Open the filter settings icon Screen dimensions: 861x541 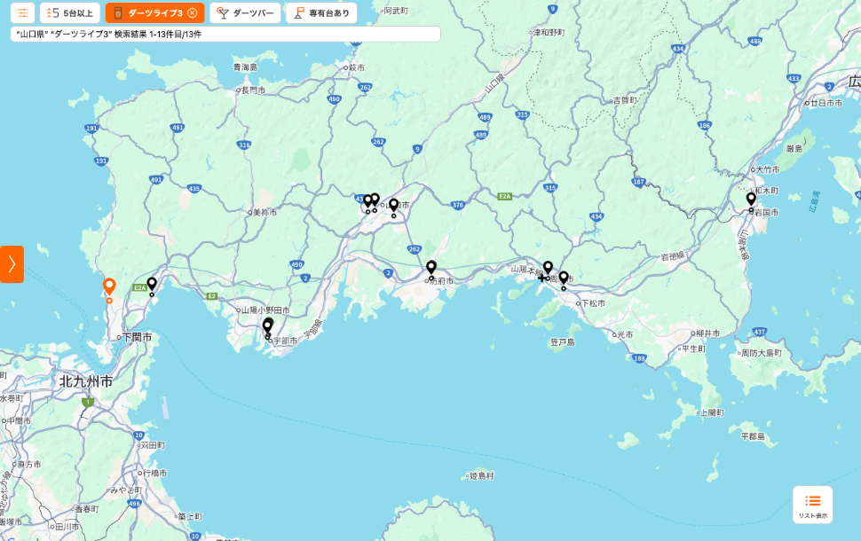22,13
